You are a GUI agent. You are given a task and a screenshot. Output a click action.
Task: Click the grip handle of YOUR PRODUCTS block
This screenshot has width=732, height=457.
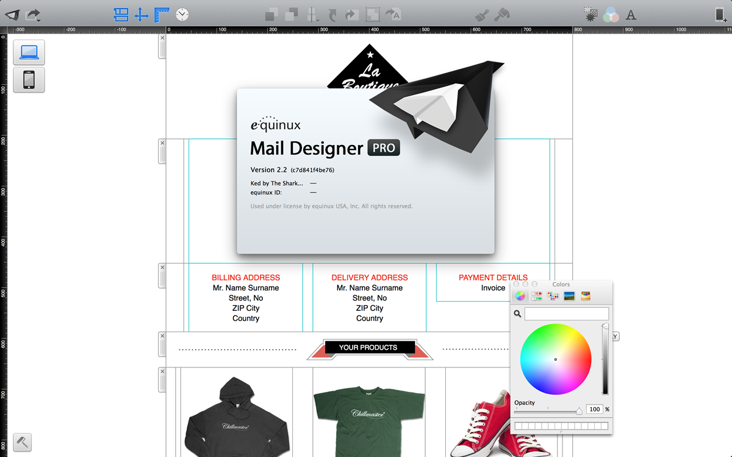162,347
